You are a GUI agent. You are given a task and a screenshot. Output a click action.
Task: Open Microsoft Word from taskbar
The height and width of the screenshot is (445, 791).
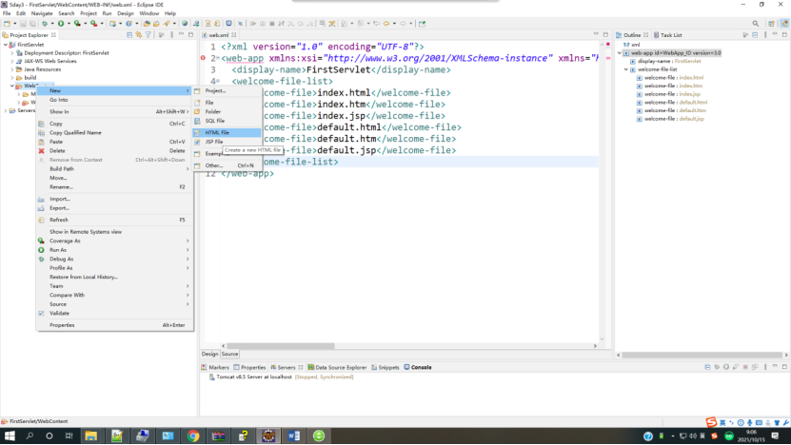click(293, 435)
